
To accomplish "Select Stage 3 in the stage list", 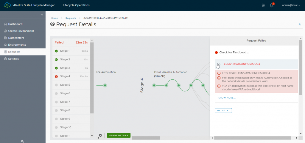I will pos(71,68).
